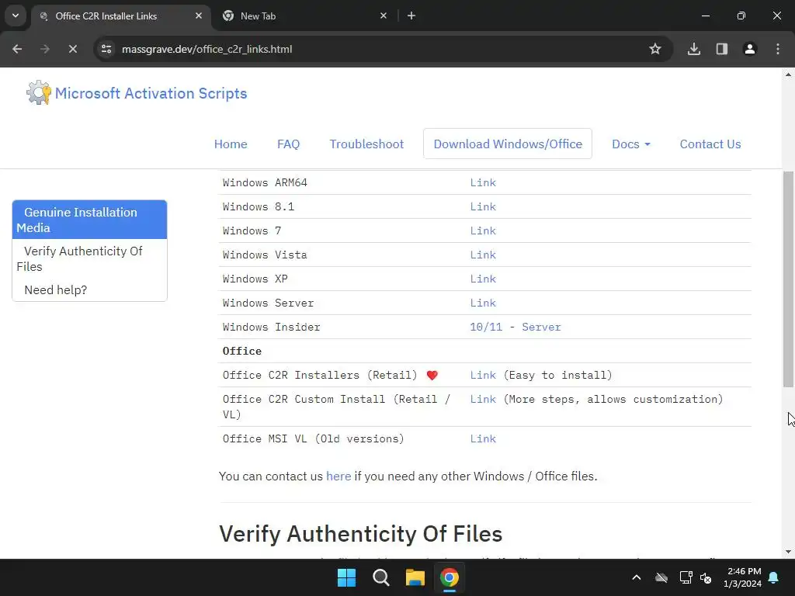Open Chrome downloads icon
The width and height of the screenshot is (795, 596).
(x=694, y=49)
